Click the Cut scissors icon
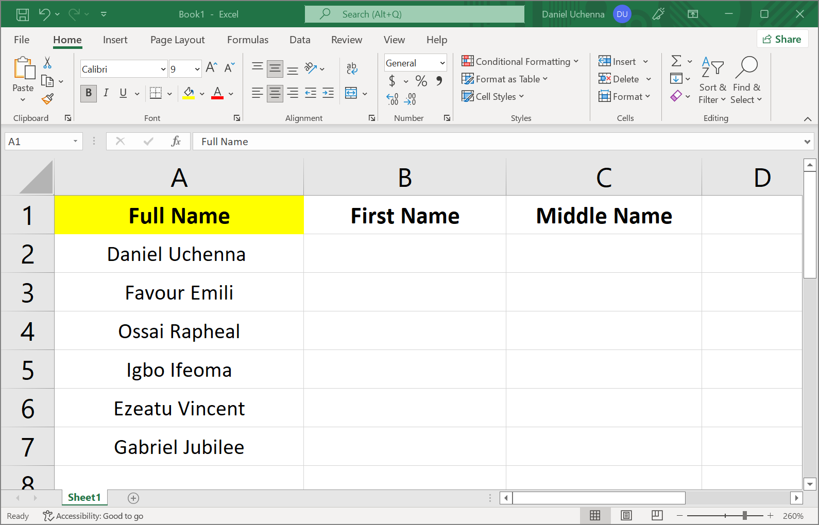 tap(47, 63)
